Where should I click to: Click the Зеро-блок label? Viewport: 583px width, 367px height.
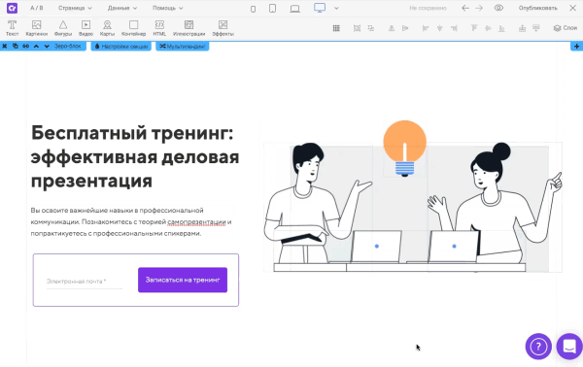click(67, 46)
